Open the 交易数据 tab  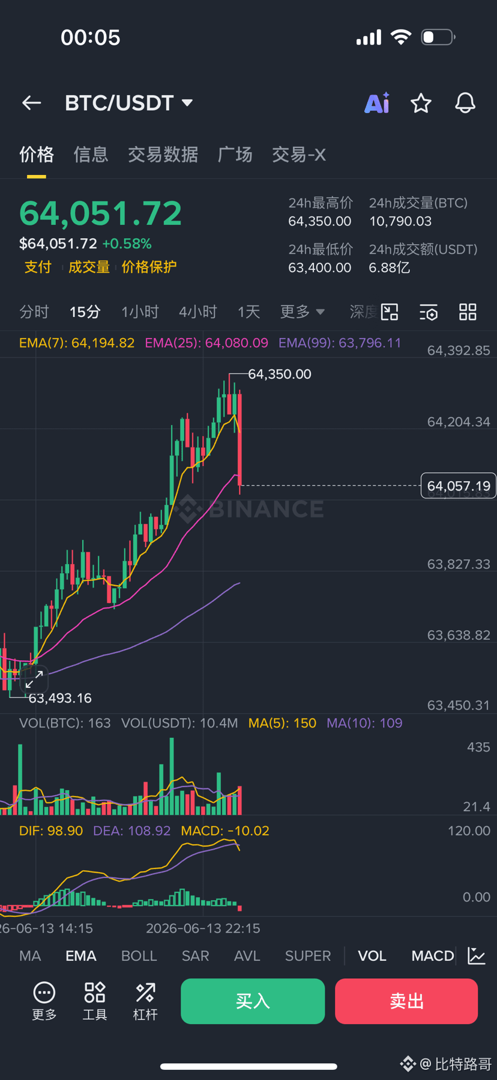163,155
